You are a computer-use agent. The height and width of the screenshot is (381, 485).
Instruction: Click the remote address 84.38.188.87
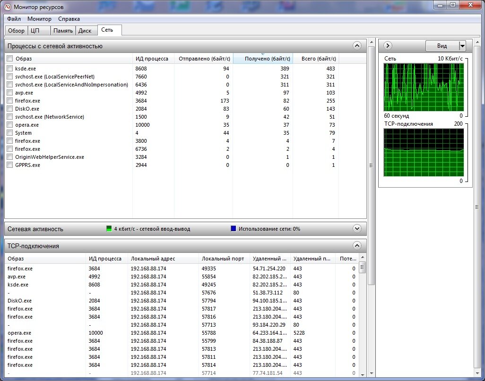[268, 341]
